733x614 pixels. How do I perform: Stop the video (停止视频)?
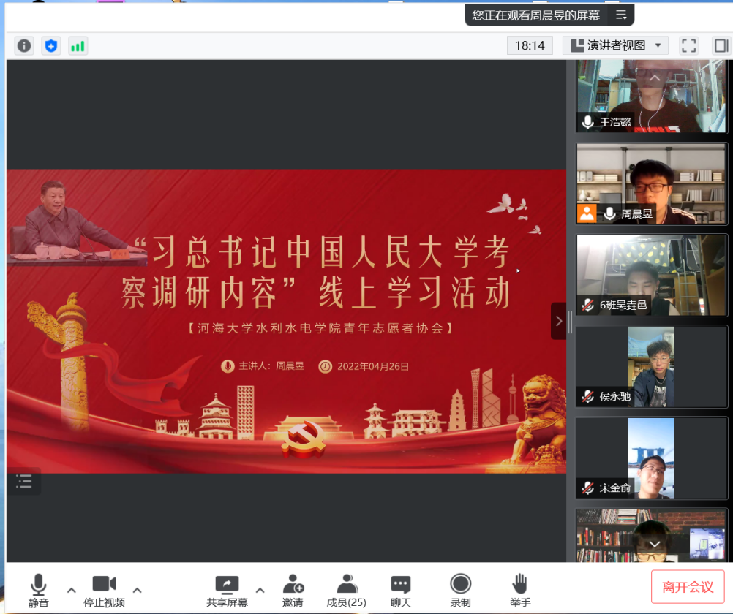[104, 591]
